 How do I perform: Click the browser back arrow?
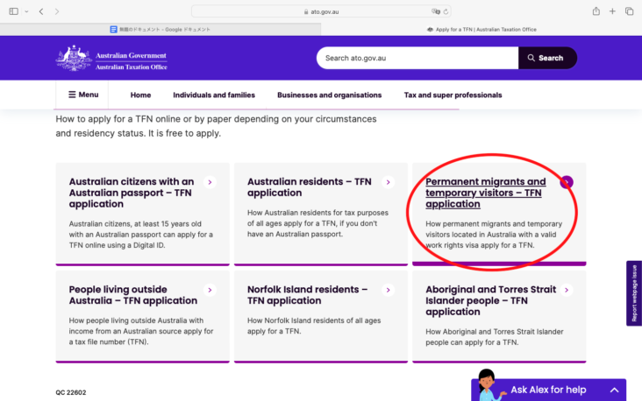tap(41, 11)
